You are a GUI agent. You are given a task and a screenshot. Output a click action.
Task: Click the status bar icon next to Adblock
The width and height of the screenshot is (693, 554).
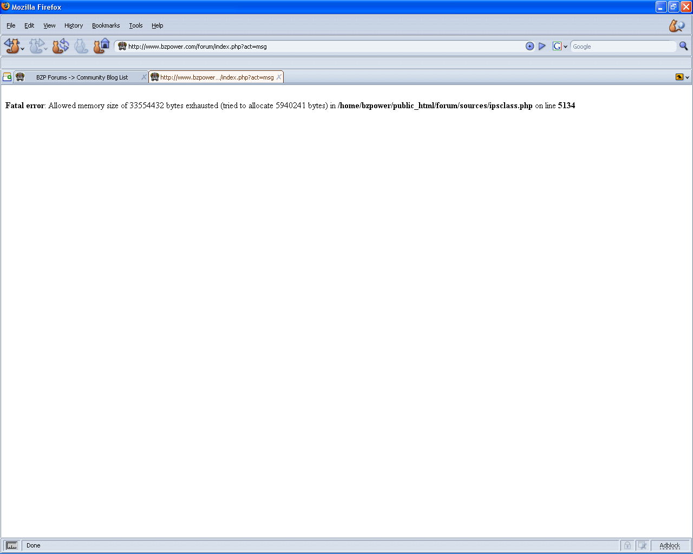[x=642, y=545]
